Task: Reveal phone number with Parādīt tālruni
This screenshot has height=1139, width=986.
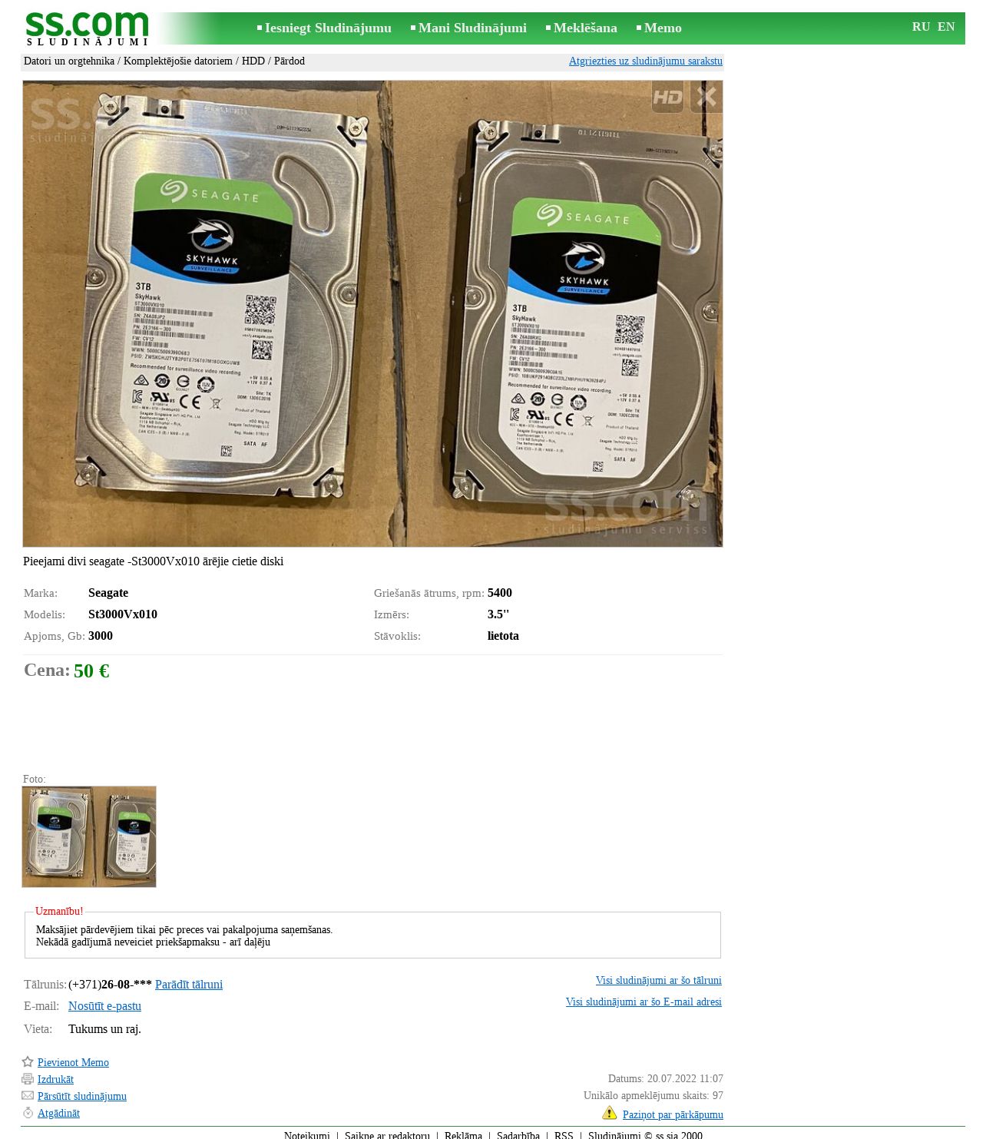Action: (x=189, y=985)
